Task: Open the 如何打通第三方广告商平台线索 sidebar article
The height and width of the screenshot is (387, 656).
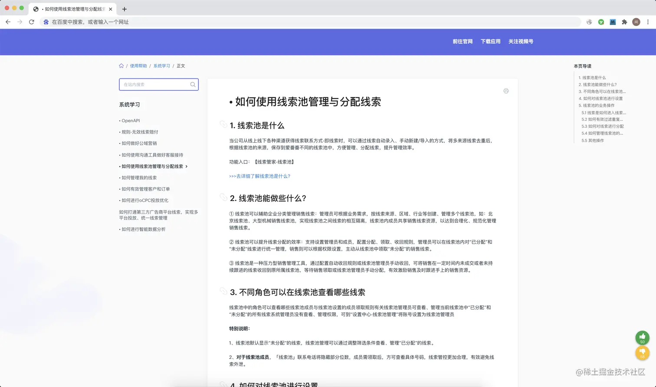Action: coord(159,215)
